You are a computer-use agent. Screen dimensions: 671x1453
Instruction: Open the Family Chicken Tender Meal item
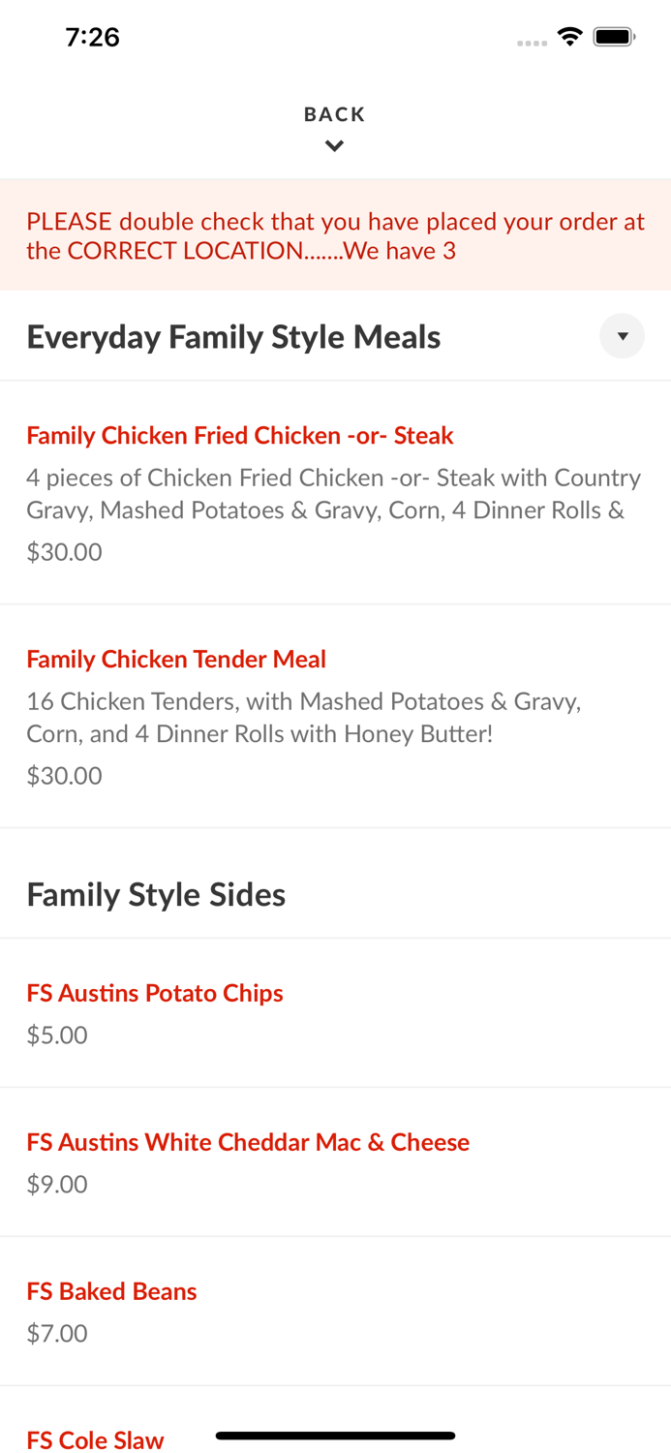tap(176, 659)
